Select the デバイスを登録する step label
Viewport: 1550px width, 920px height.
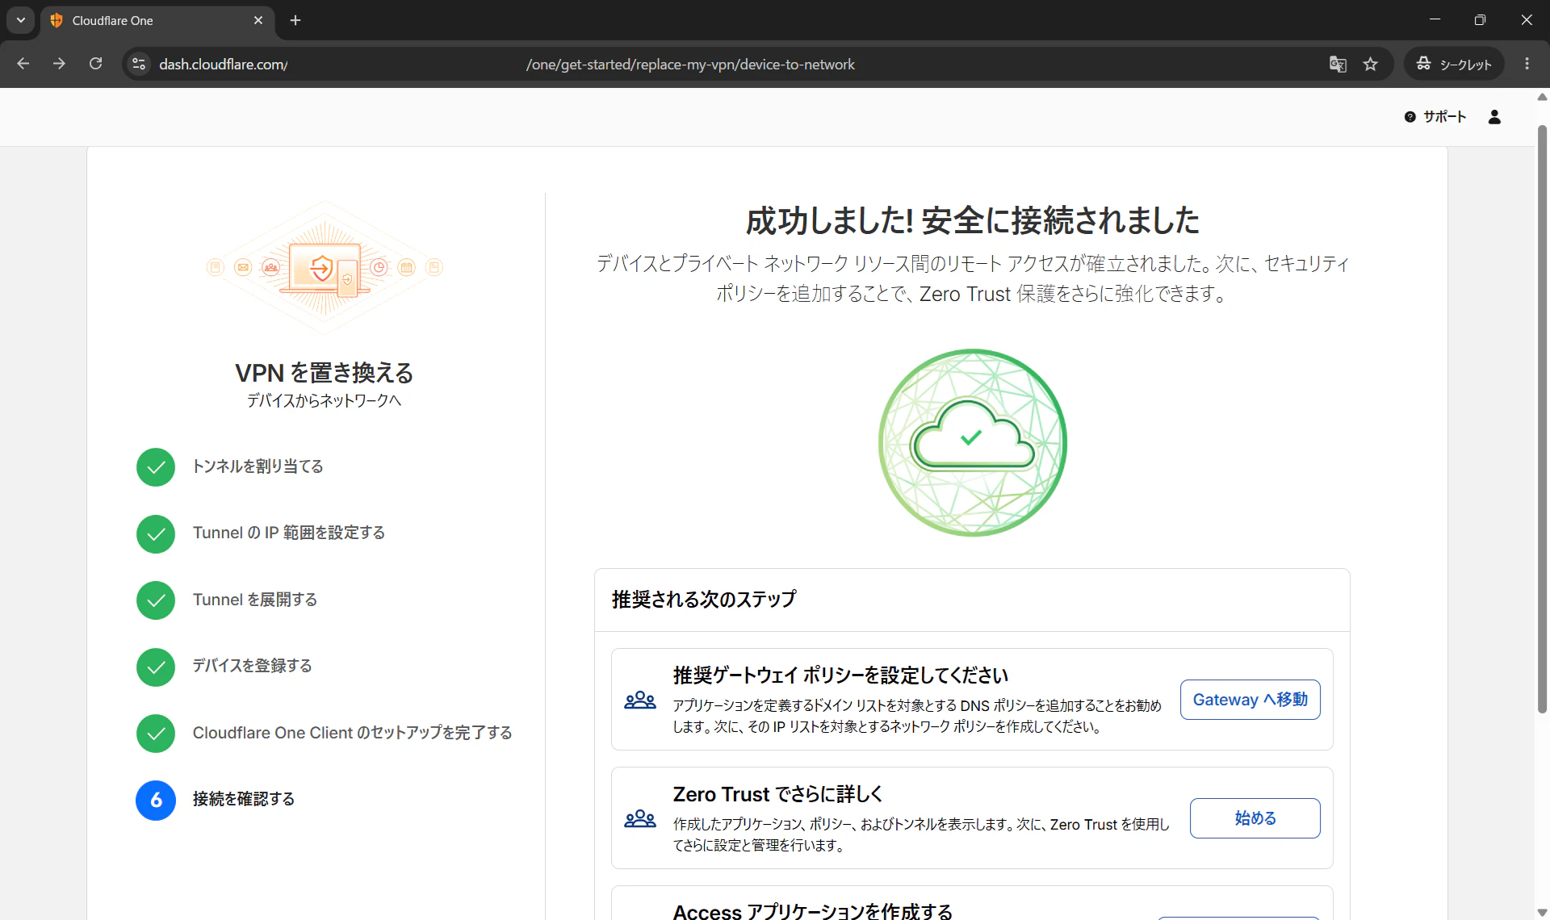point(252,666)
